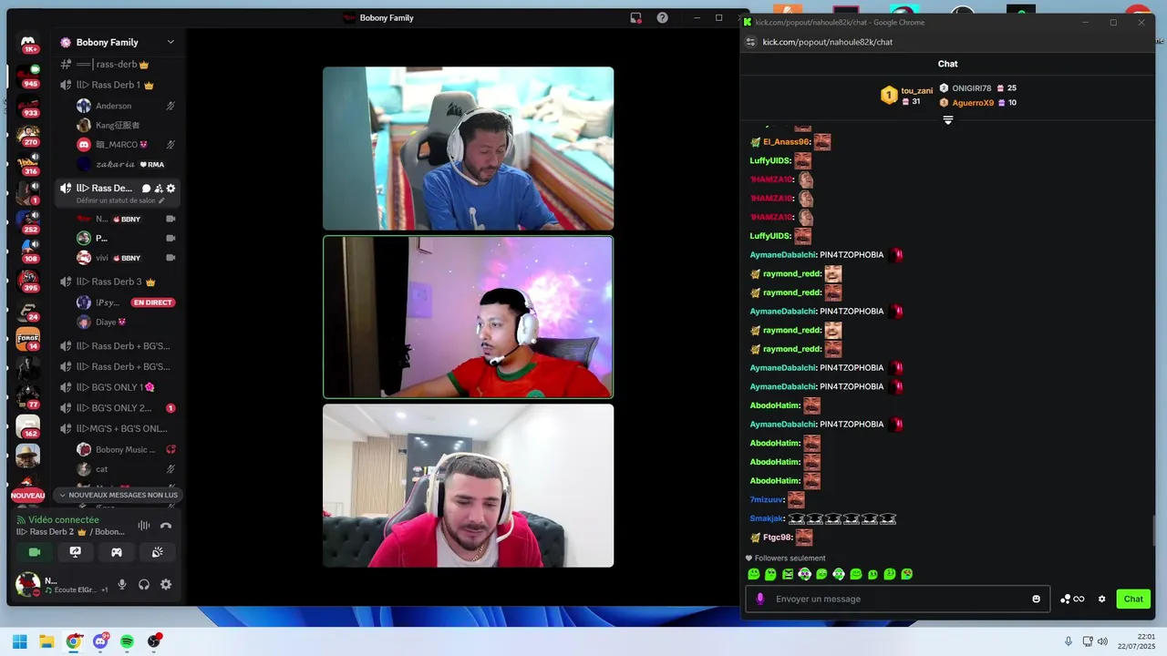The height and width of the screenshot is (656, 1167).
Task: Open the server with 933 badge
Action: [28, 106]
